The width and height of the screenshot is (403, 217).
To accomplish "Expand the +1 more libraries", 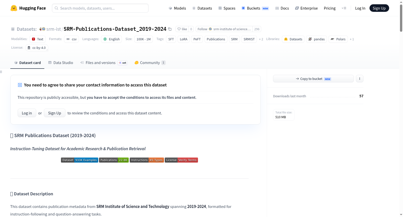I will [x=352, y=39].
